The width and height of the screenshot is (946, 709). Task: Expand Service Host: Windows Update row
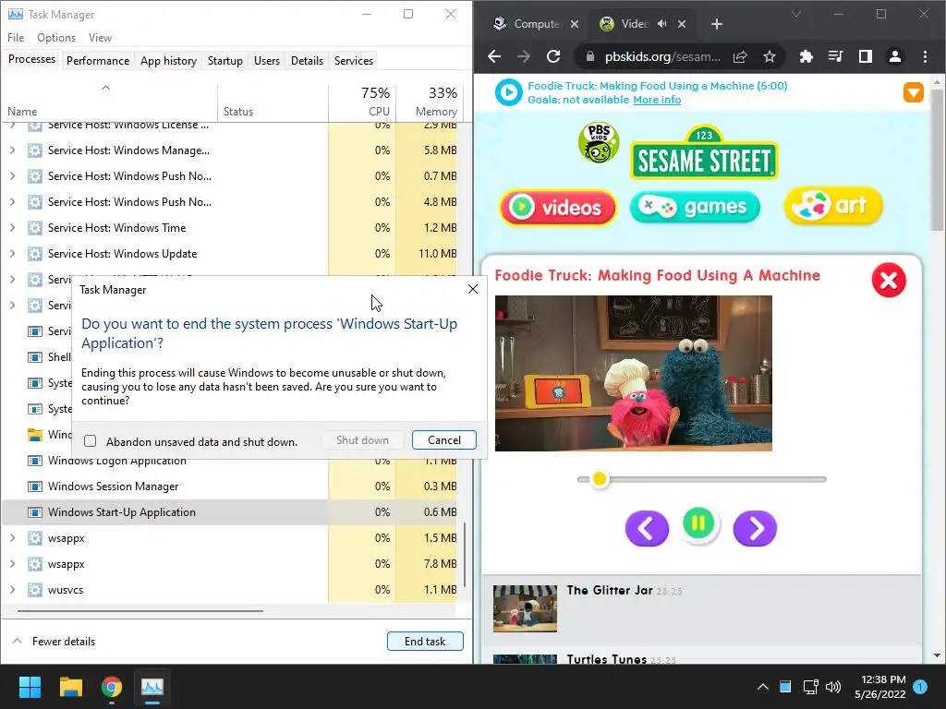(x=12, y=254)
